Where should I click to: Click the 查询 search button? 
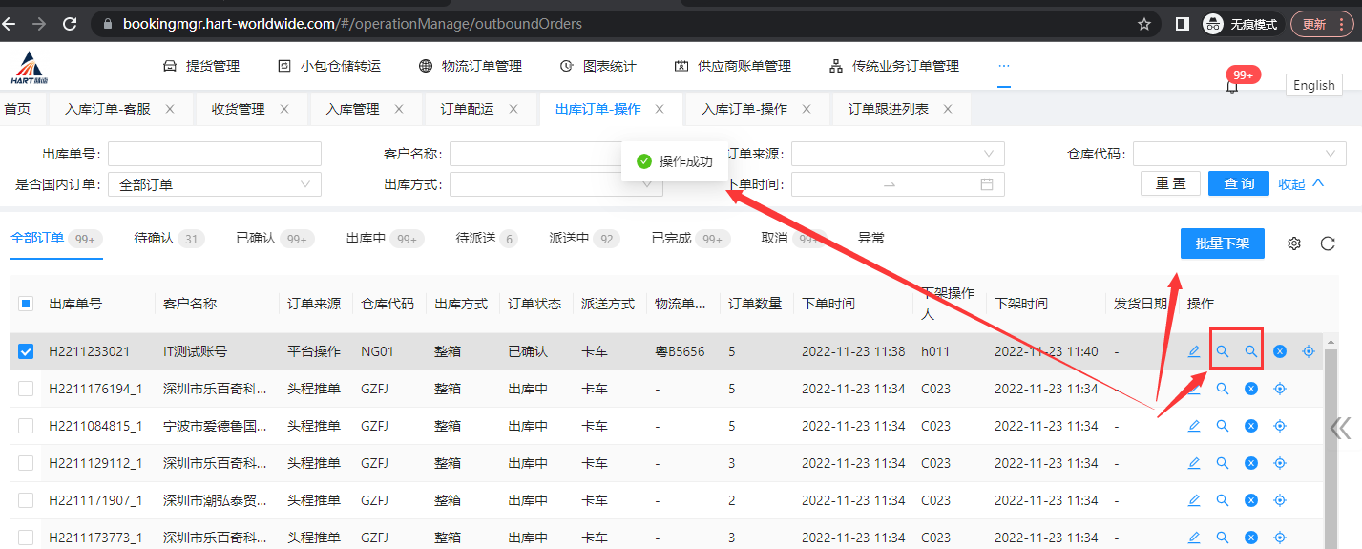point(1238,184)
